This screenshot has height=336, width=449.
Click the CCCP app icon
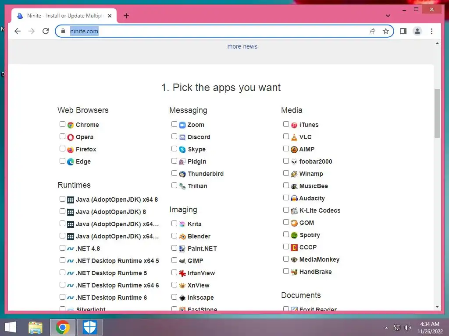(294, 248)
